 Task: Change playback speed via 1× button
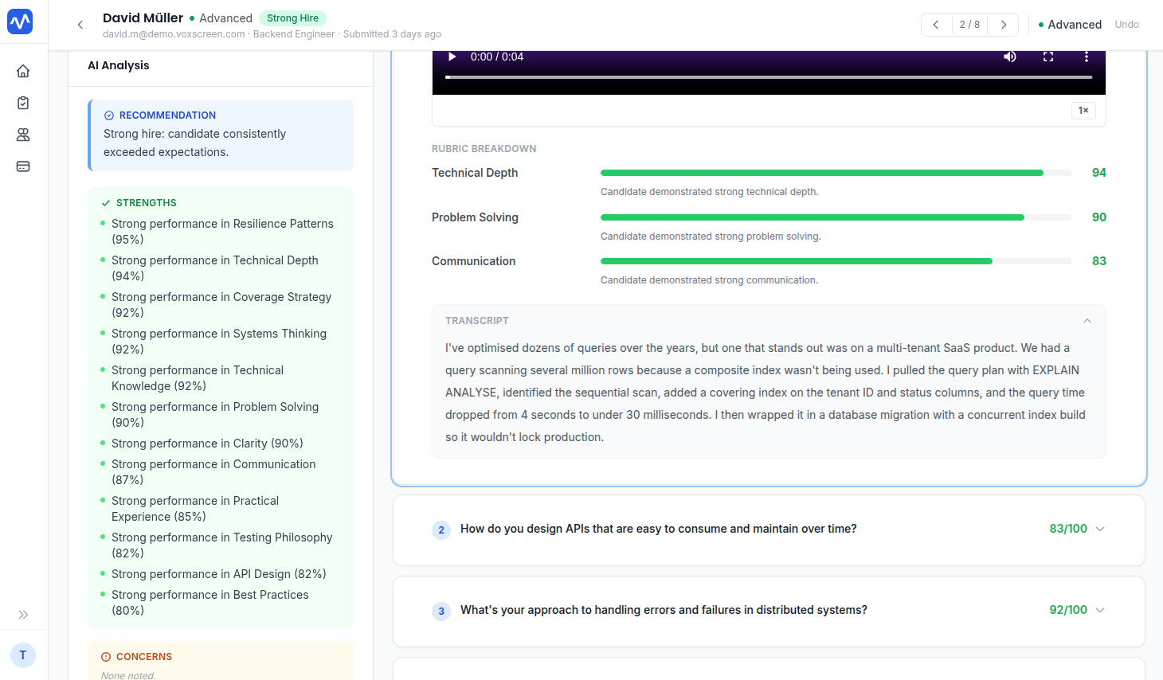tap(1083, 111)
